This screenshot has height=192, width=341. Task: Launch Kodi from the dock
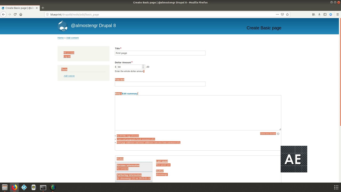tap(24, 187)
